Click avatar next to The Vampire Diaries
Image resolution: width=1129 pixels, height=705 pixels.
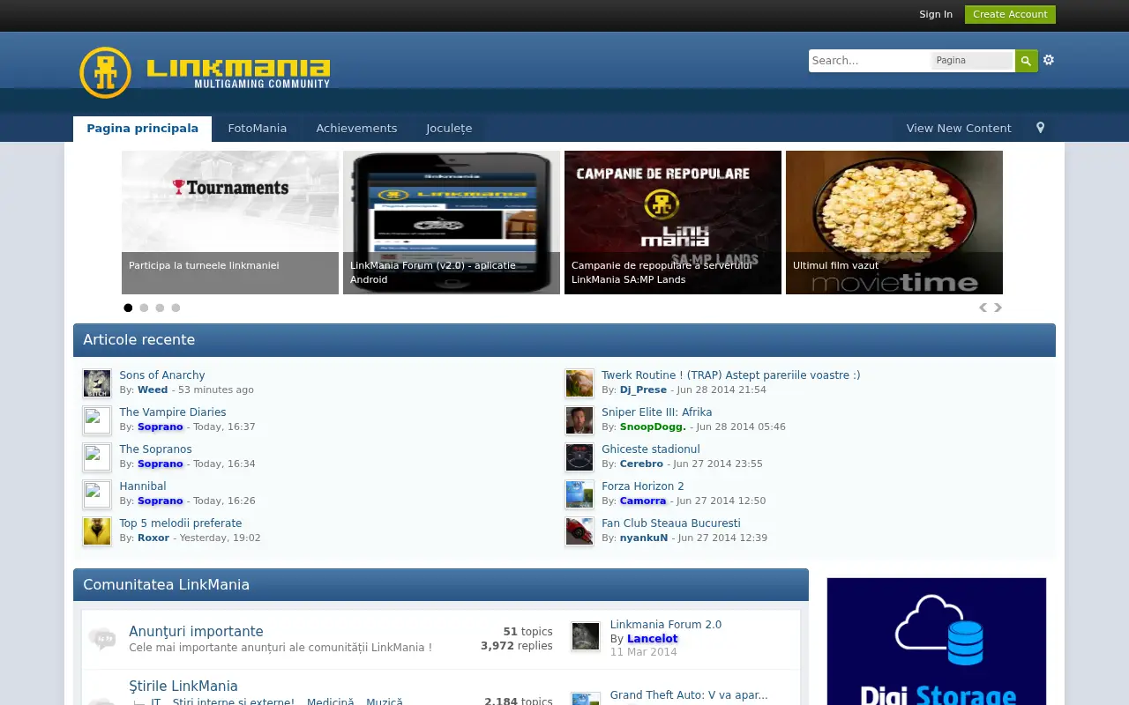(97, 420)
